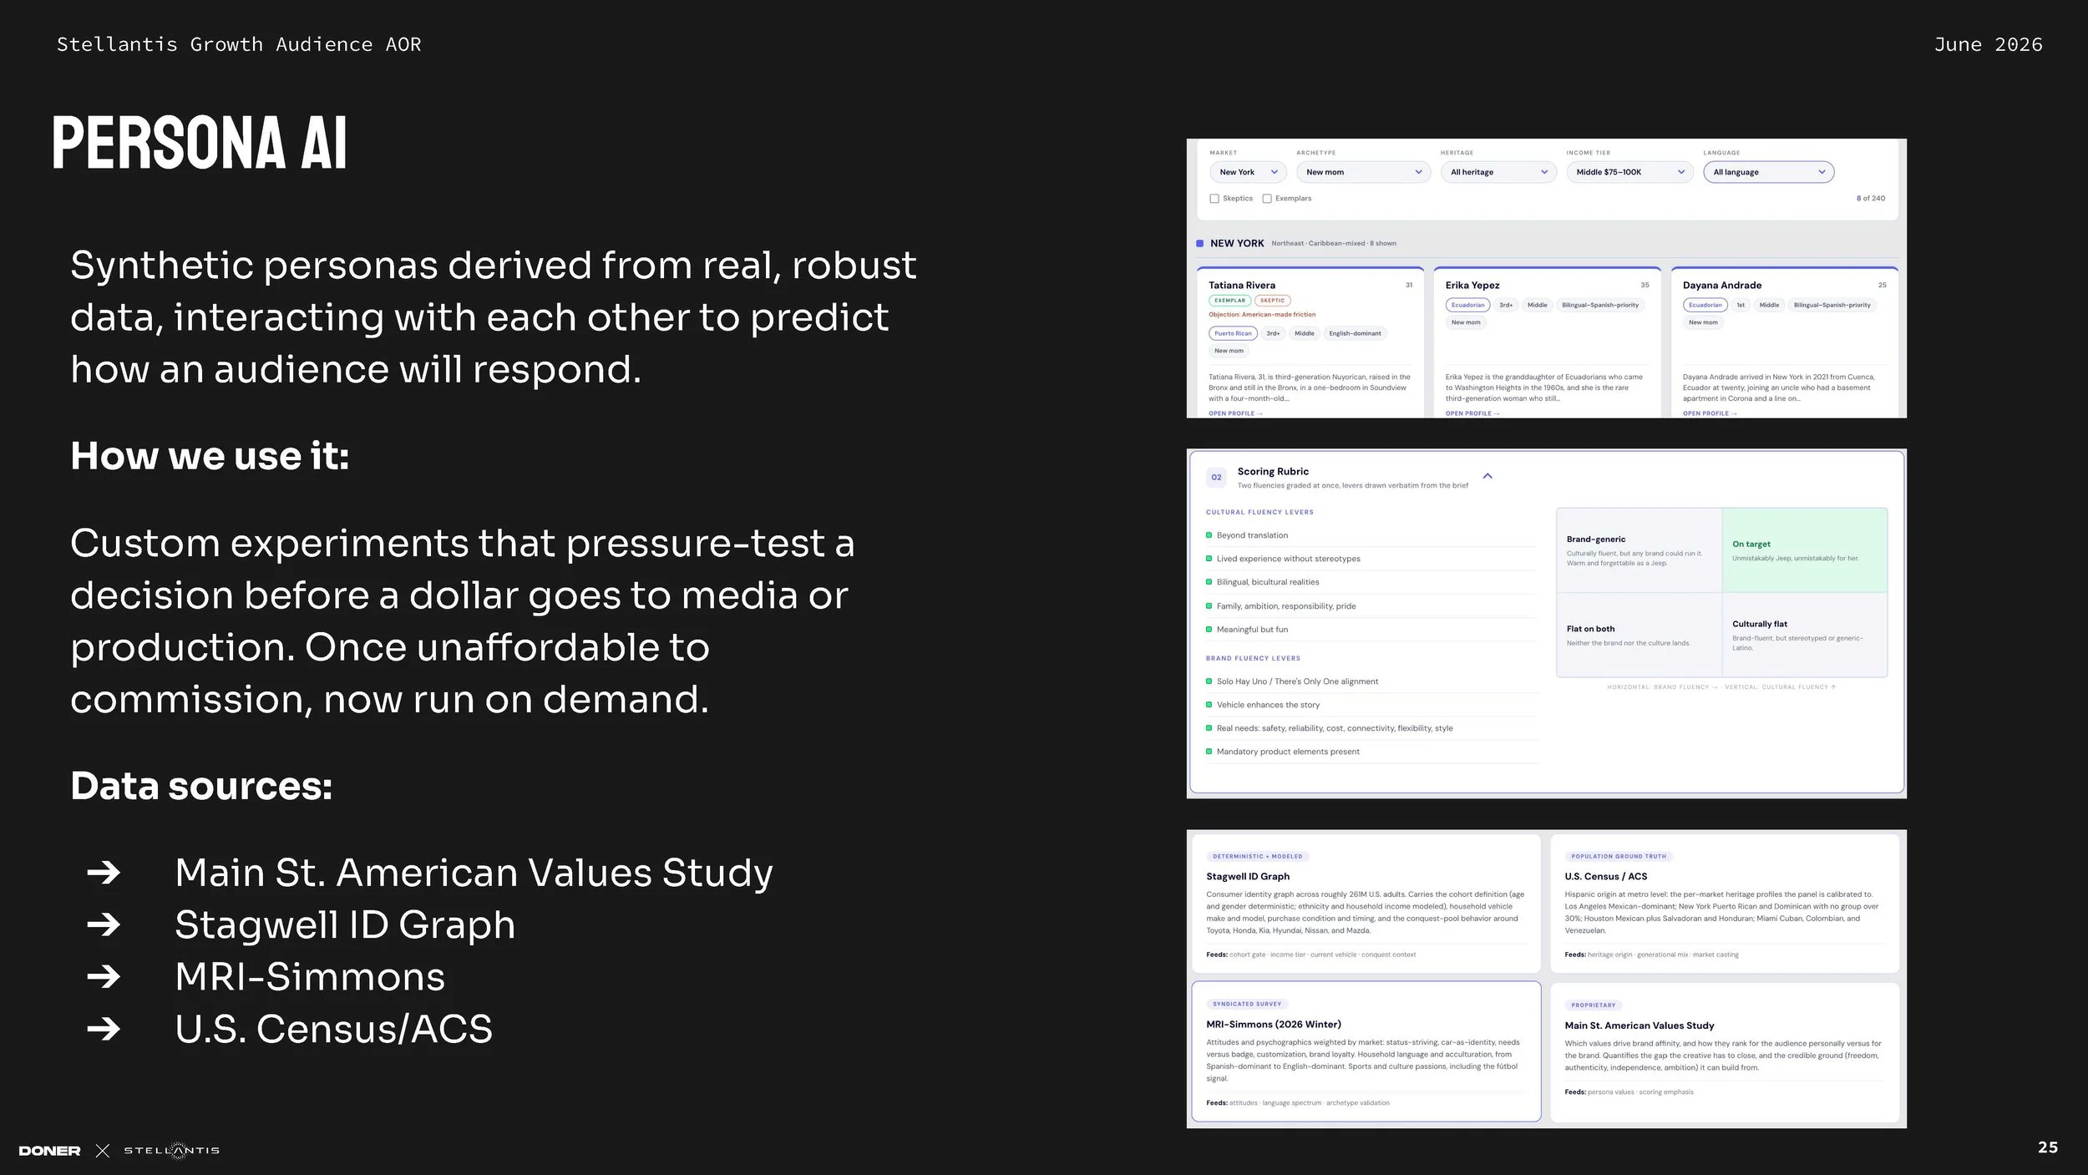Click the arrow beside Main St. American Values Study
This screenshot has width=2088, height=1175.
point(104,873)
